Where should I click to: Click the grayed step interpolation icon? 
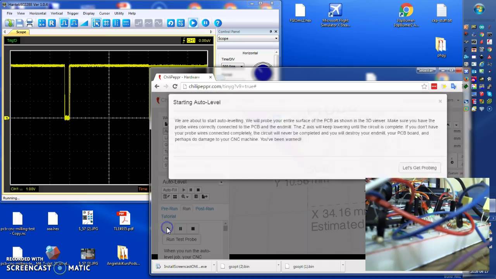[x=139, y=23]
